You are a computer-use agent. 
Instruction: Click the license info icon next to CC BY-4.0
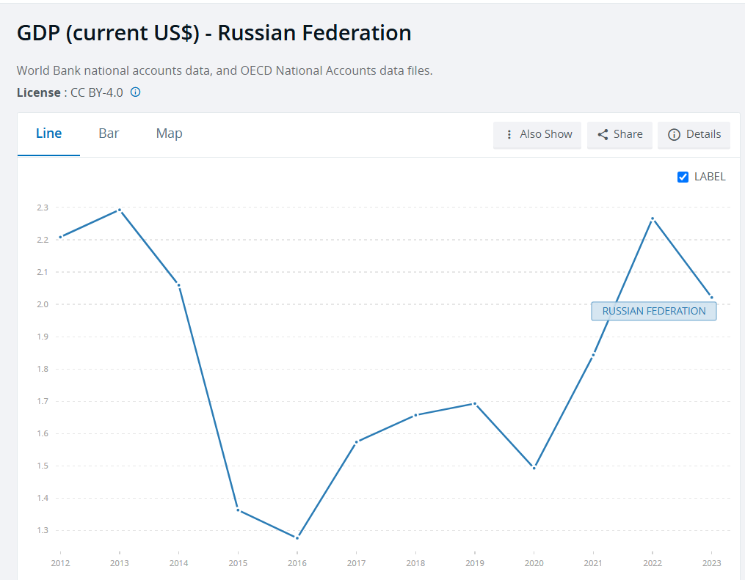click(x=135, y=92)
